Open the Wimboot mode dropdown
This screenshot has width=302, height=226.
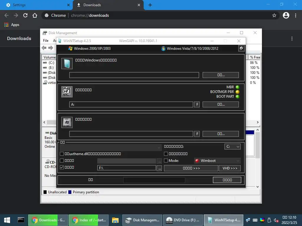(x=217, y=161)
